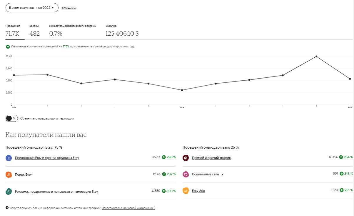Click the "11.9K" y-axis label
Viewport: 354px width, 216px height.
9,56
